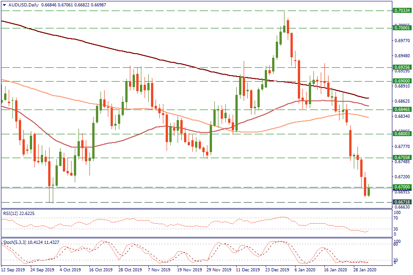Click the triangle arrow beside AUDUSD,Daily
Image resolution: width=413 pixels, height=275 pixels.
pos(4,5)
